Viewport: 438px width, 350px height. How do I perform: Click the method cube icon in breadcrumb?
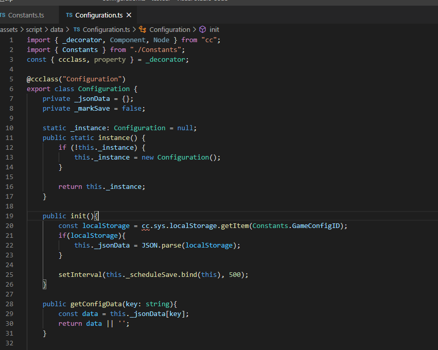pyautogui.click(x=202, y=30)
